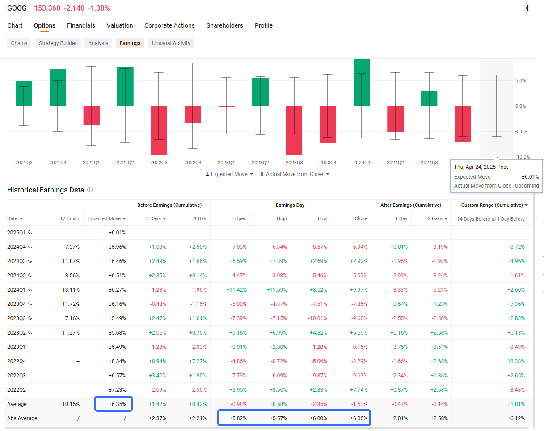Select the Chains sub-tab
The width and height of the screenshot is (544, 431).
(19, 43)
